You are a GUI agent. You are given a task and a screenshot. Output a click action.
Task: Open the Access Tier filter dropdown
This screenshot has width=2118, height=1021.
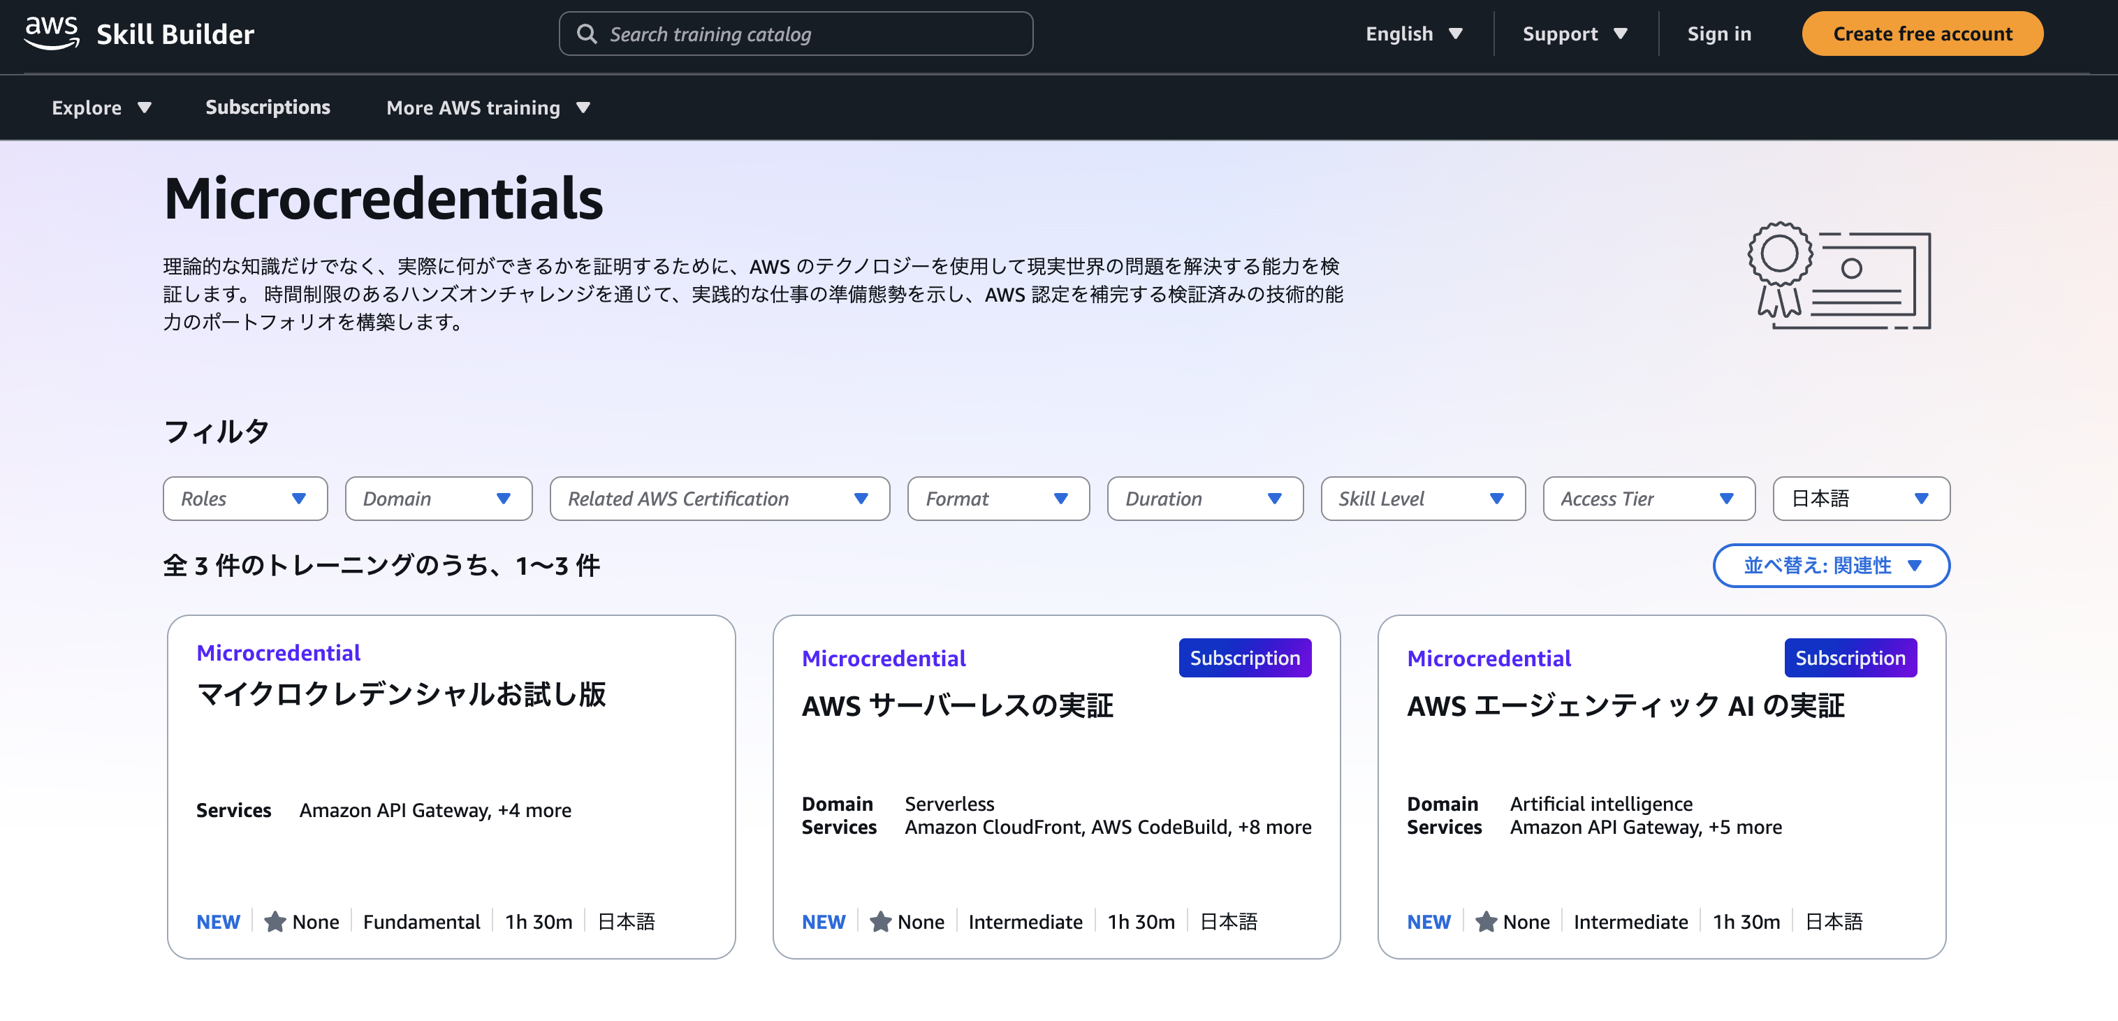click(1648, 498)
